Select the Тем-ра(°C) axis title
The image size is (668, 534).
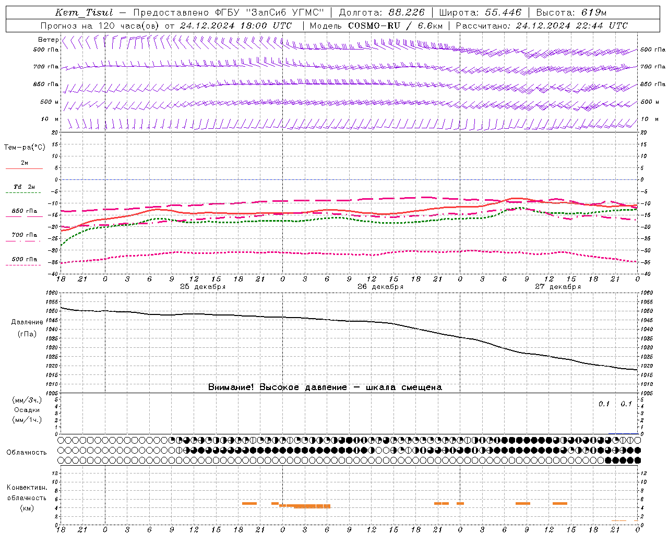tap(25, 148)
